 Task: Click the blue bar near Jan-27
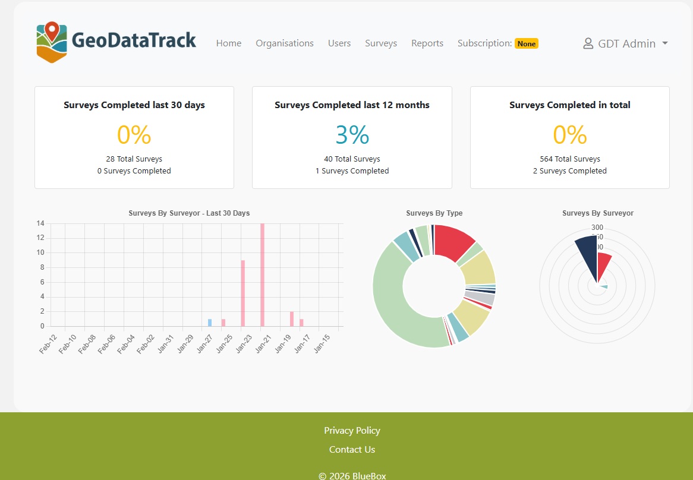(x=209, y=323)
